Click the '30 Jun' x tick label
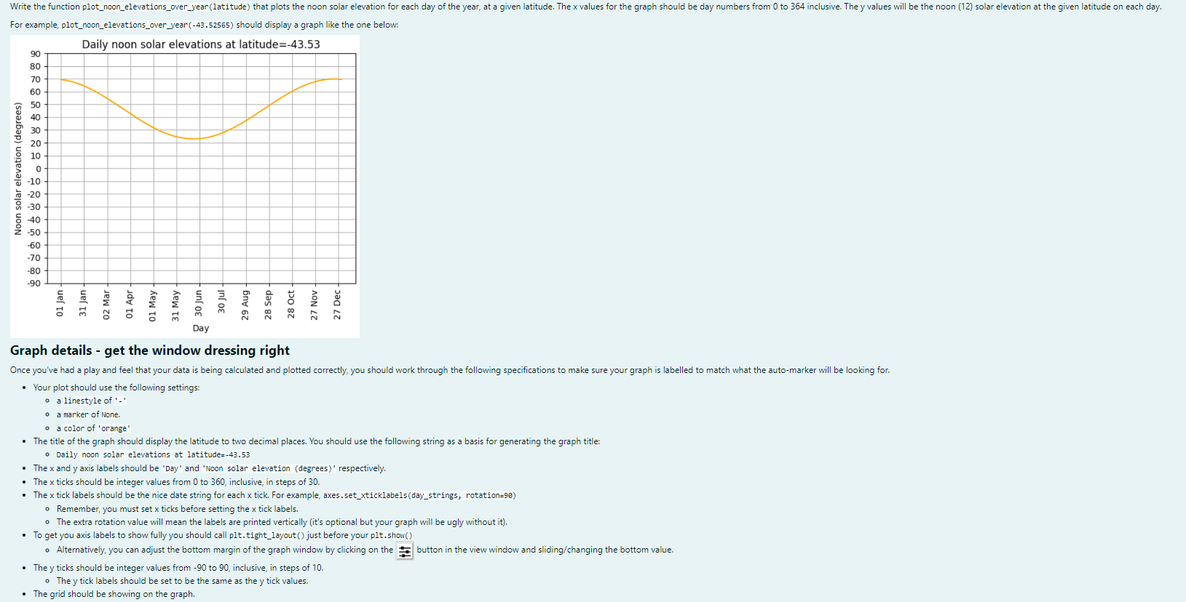Screen dimensions: 1186x602 pos(199,303)
